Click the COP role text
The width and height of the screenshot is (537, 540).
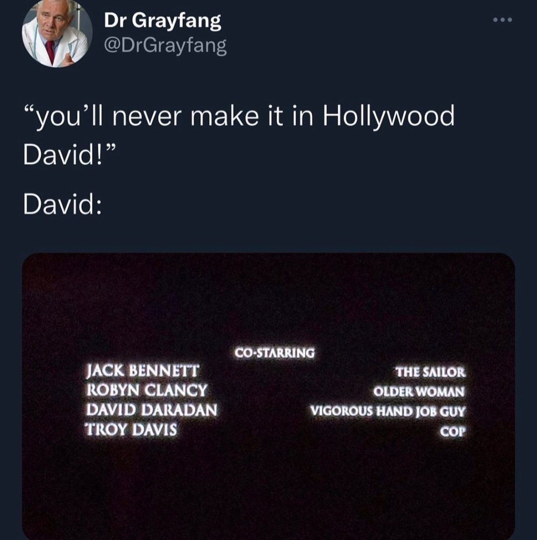[x=452, y=432]
